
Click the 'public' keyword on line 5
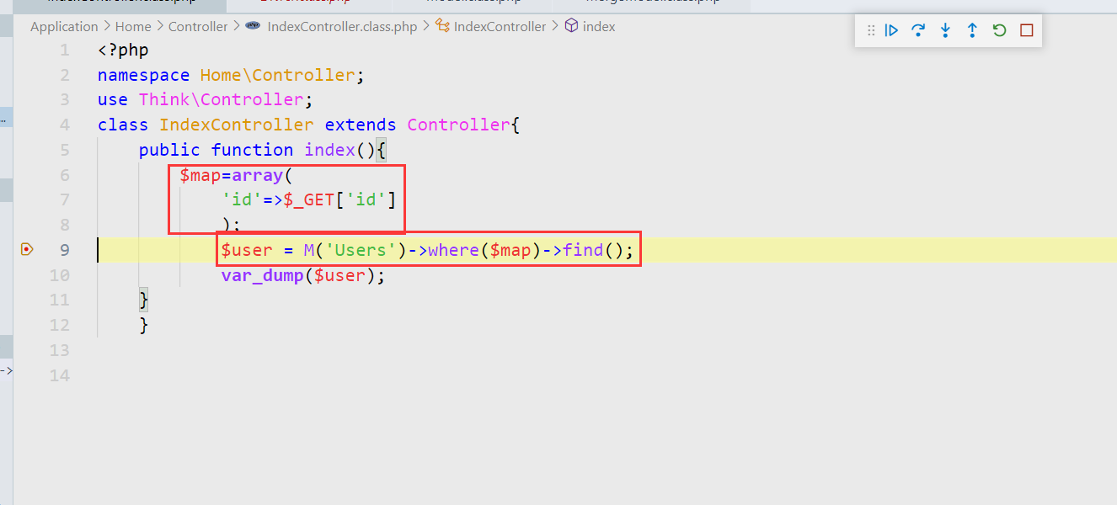(169, 150)
